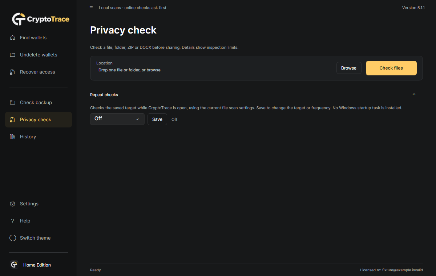
Task: Navigate to Check backup
Action: tap(39, 103)
